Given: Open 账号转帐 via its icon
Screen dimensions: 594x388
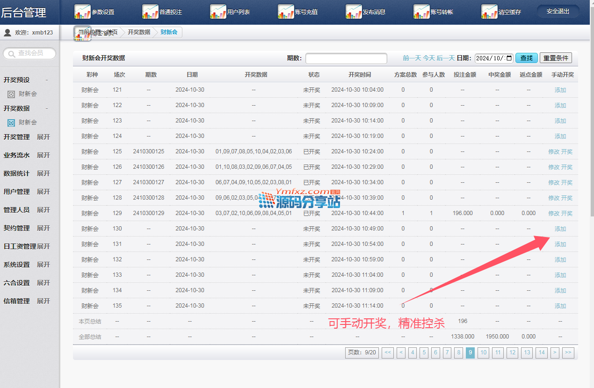Looking at the screenshot, I should click(421, 11).
